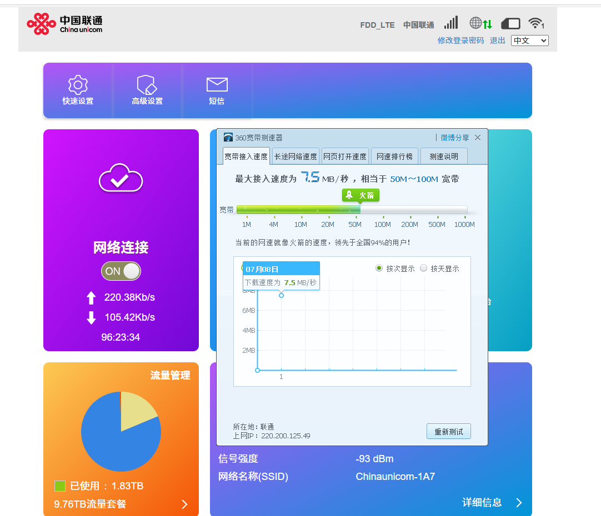Viewport: 601px width, 516px height.
Task: Click the 详细信息 link
Action: coord(482,503)
